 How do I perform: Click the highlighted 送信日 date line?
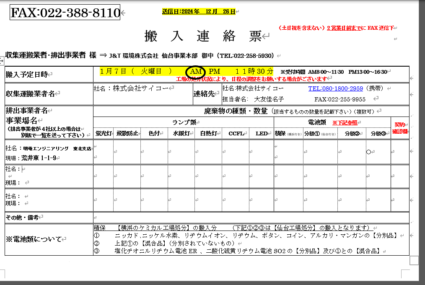199,12
